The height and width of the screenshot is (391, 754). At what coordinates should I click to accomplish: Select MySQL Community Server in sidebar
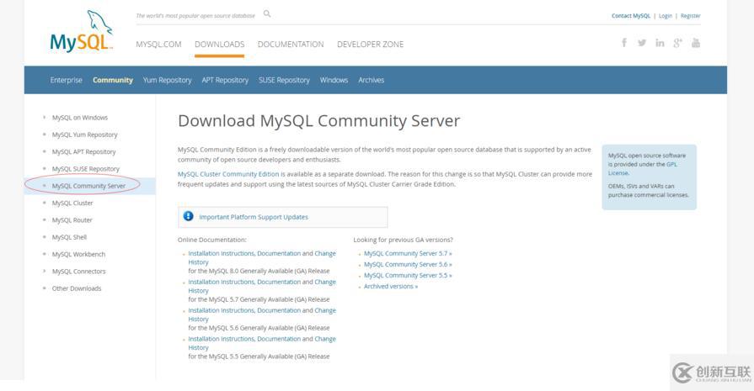point(88,186)
